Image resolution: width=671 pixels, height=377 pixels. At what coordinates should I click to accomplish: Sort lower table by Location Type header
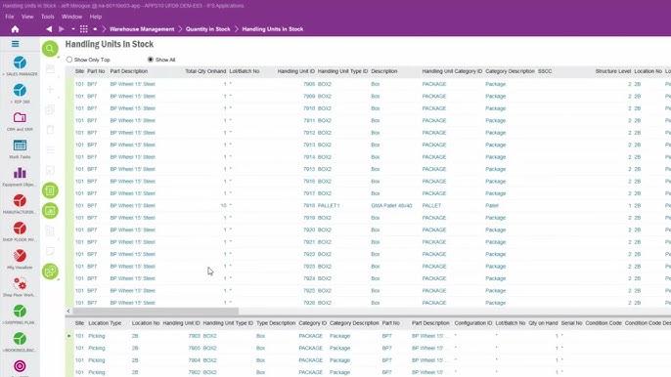click(x=105, y=323)
